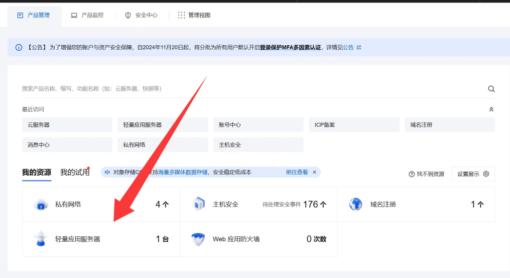Select the 管理视图 tab

point(194,15)
